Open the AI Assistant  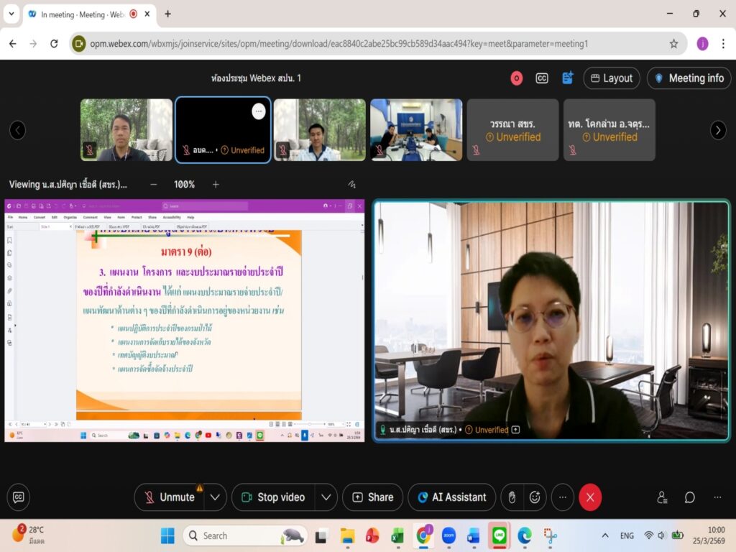(452, 497)
